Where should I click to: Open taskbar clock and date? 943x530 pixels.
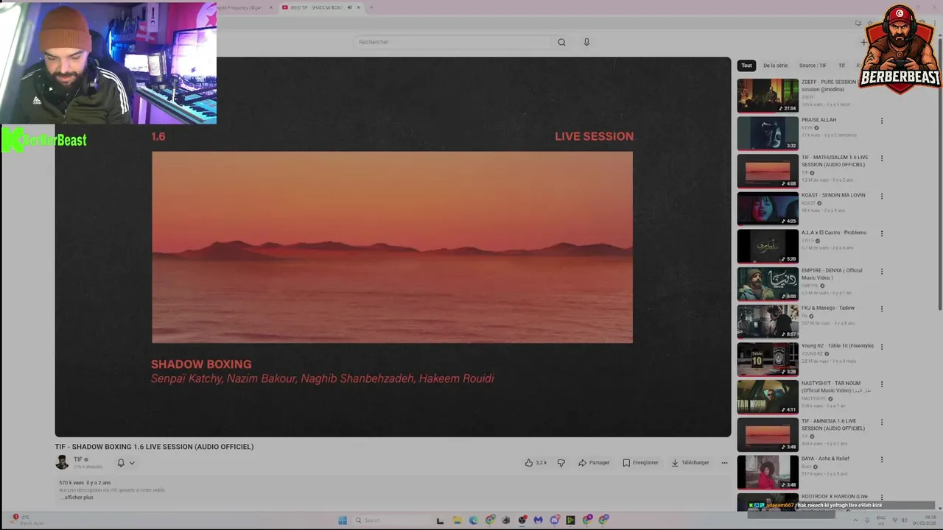click(923, 520)
